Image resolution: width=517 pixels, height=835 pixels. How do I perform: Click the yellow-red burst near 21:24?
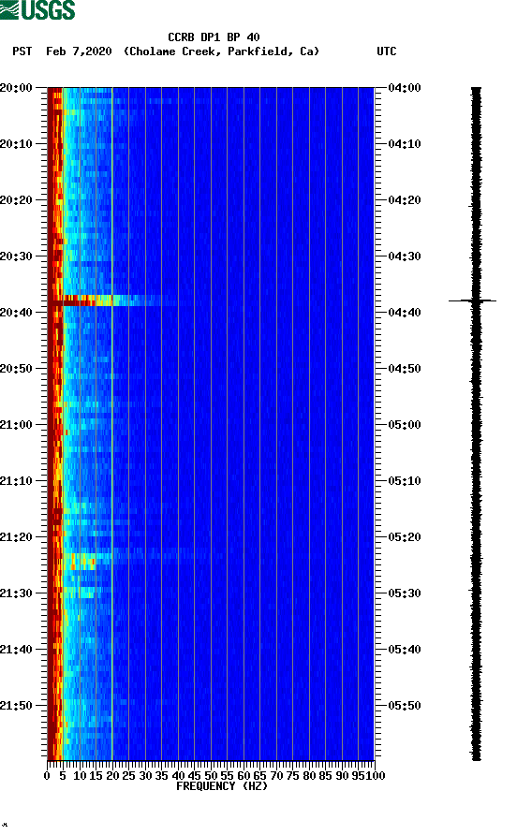[81, 562]
